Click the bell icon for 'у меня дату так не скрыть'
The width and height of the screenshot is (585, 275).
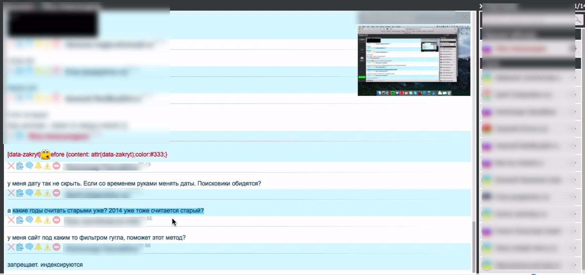click(x=38, y=166)
